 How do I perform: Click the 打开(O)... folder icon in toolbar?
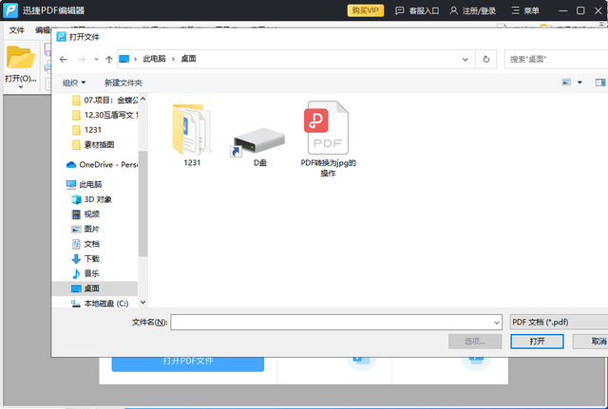click(x=21, y=57)
